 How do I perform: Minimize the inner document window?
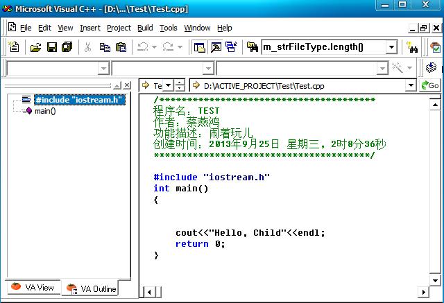[x=413, y=28]
